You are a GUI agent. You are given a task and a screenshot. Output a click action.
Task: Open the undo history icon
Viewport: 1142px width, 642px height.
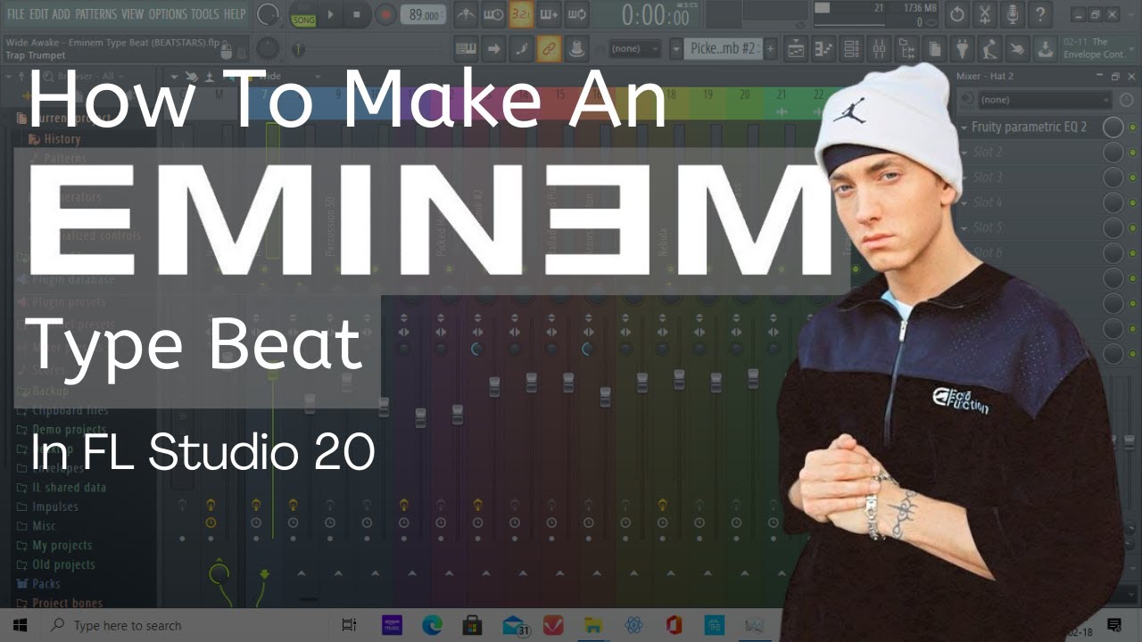coord(957,14)
